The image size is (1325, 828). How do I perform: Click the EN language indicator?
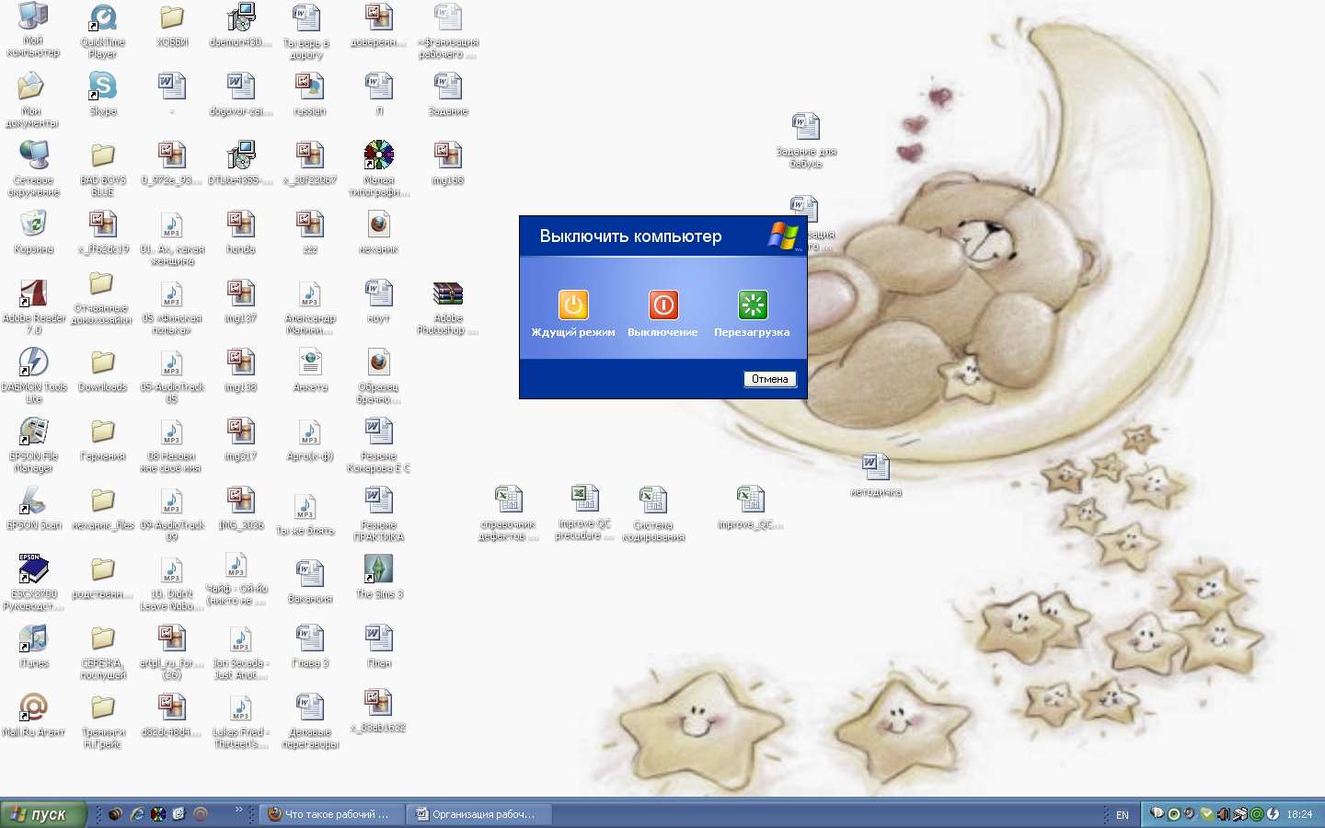pos(1123,815)
